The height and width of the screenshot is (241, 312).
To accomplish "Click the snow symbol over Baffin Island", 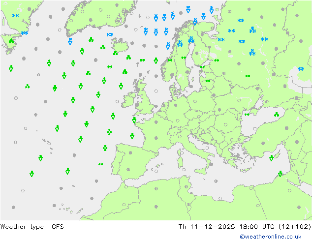I will pyautogui.click(x=15, y=16).
